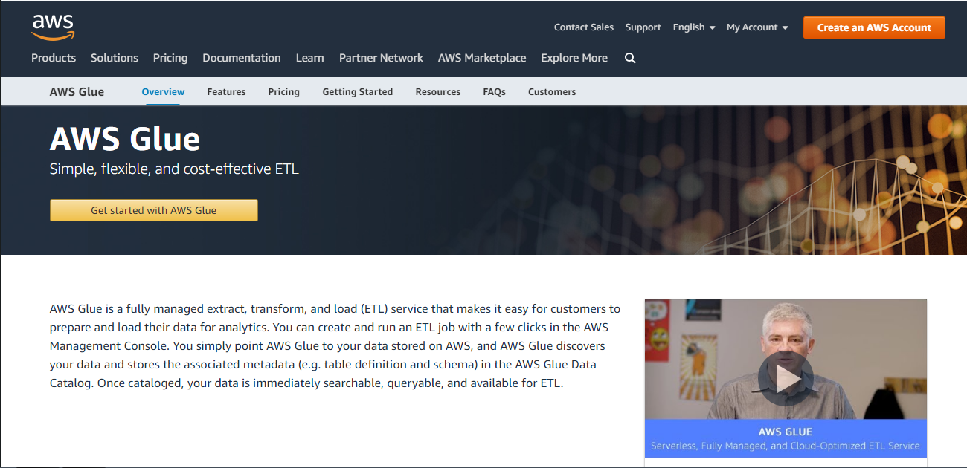Switch to the Resources tab
Image resolution: width=967 pixels, height=468 pixels.
pos(438,92)
